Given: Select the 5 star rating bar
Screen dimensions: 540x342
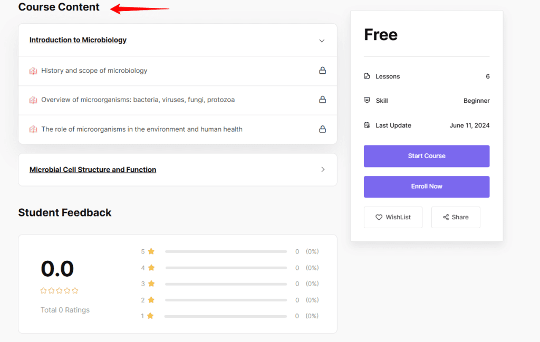Looking at the screenshot, I should tap(226, 251).
